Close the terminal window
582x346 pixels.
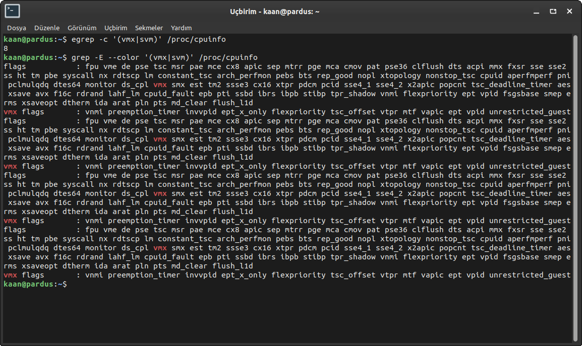[x=568, y=11]
